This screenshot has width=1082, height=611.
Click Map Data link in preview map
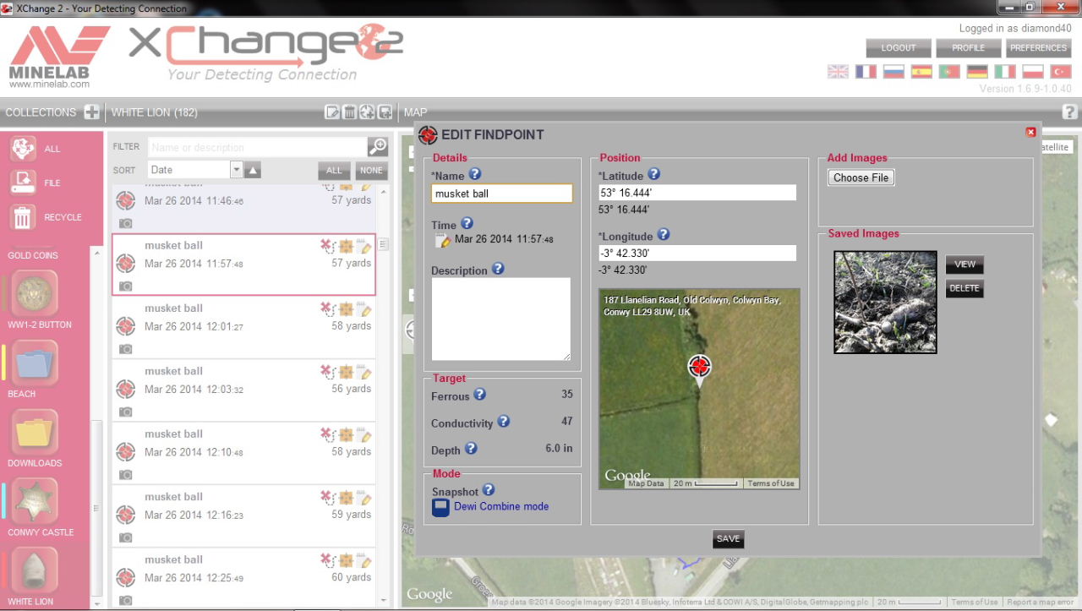point(647,483)
